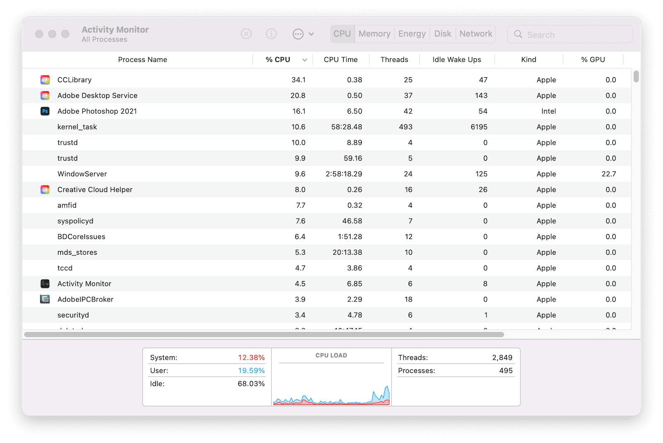Open the Network tab
This screenshot has width=663, height=443.
(475, 34)
